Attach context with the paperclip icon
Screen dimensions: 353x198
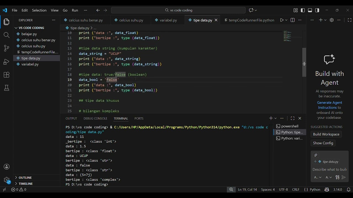[316, 155]
